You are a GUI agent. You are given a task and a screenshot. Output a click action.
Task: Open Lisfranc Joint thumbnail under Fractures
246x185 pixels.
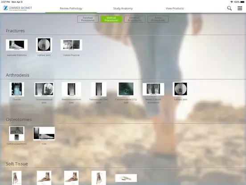44,45
